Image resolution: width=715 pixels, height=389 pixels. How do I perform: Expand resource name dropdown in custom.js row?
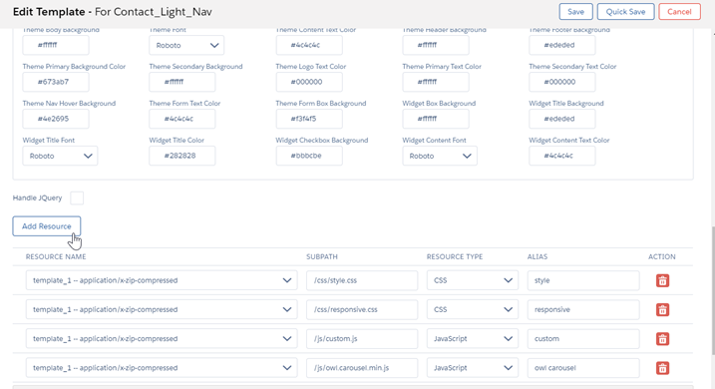(x=162, y=339)
